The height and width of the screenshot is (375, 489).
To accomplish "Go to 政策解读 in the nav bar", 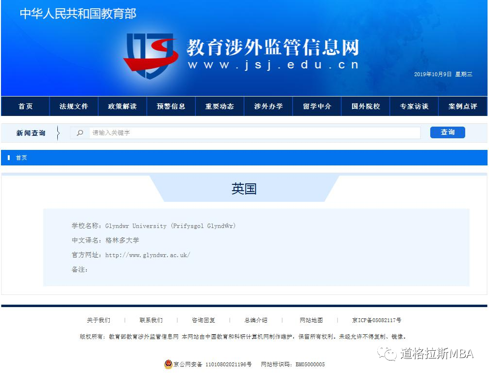I will tap(122, 106).
